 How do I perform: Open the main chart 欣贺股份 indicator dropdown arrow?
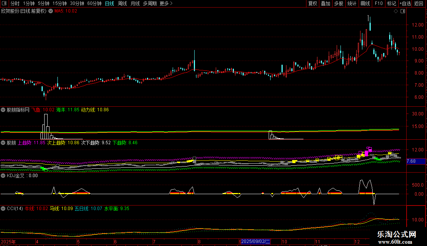[50, 11]
